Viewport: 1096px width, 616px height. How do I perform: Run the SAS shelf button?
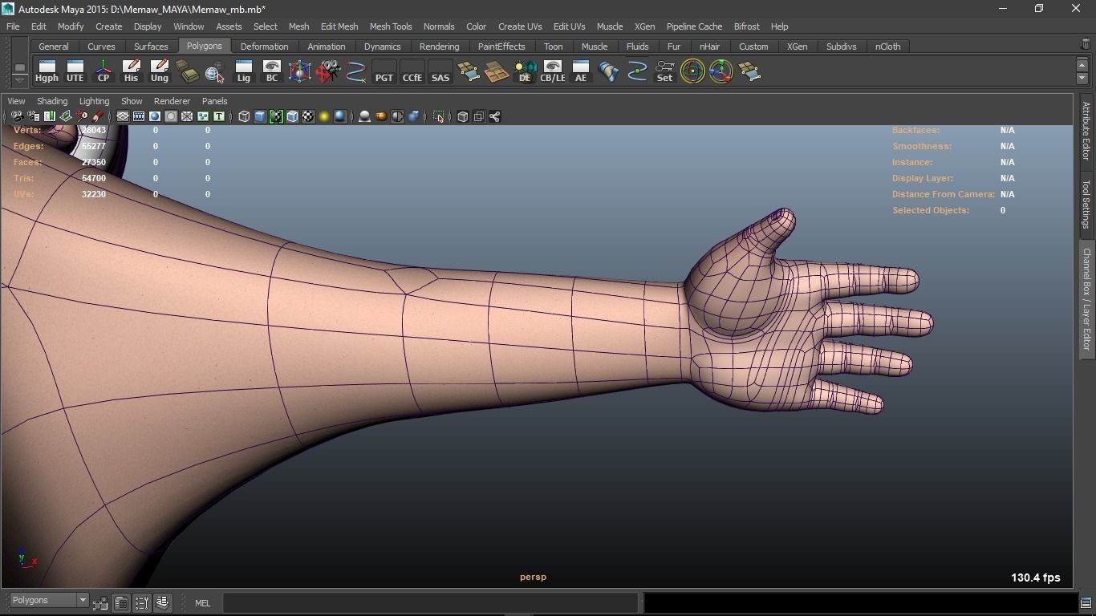(440, 71)
